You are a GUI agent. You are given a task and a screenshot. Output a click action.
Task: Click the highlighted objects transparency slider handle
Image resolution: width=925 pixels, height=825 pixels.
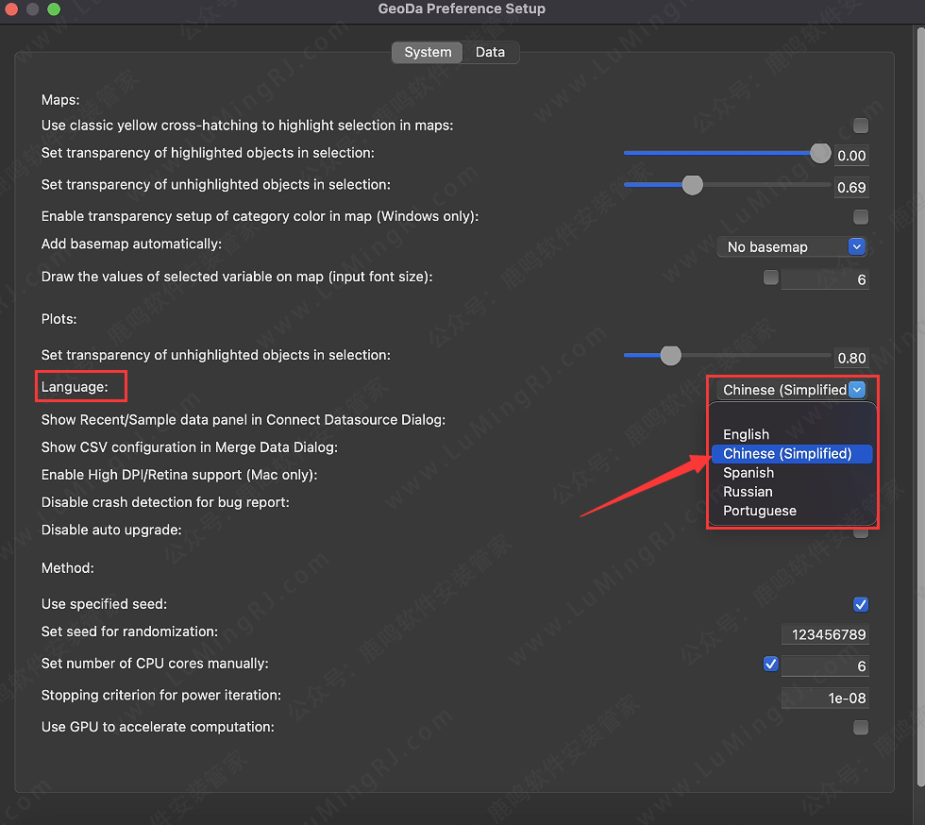coord(820,153)
